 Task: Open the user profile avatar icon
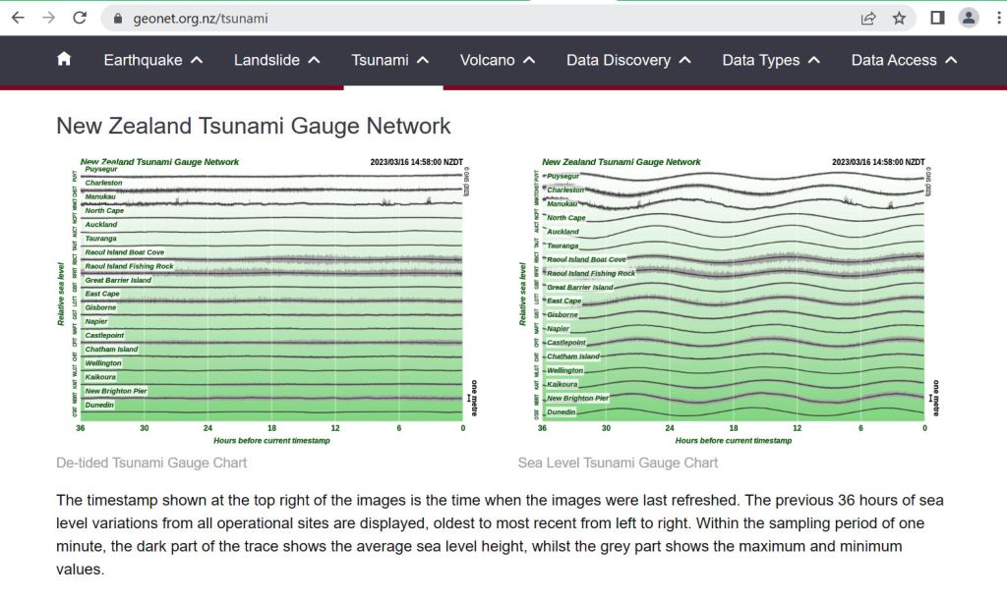(x=969, y=18)
